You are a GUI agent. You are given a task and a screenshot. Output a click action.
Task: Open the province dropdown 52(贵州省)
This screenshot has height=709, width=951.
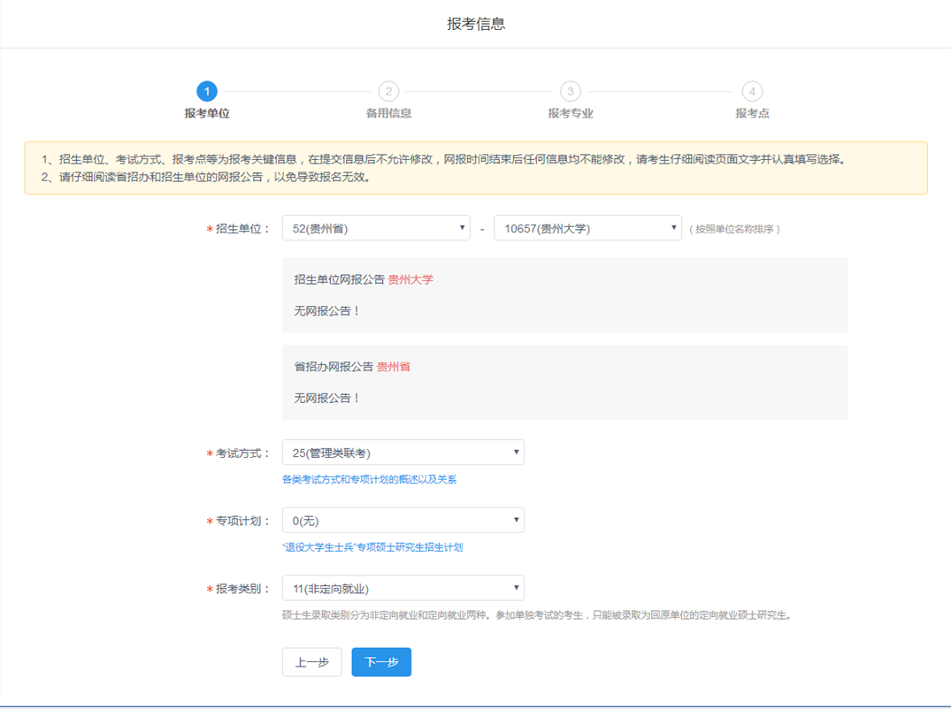376,228
